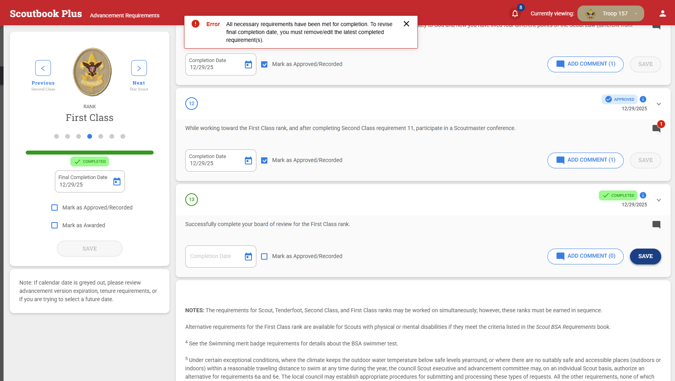Viewport: 675px width, 381px height.
Task: Click Add Comment (0) on requirement 13
Action: tap(585, 257)
